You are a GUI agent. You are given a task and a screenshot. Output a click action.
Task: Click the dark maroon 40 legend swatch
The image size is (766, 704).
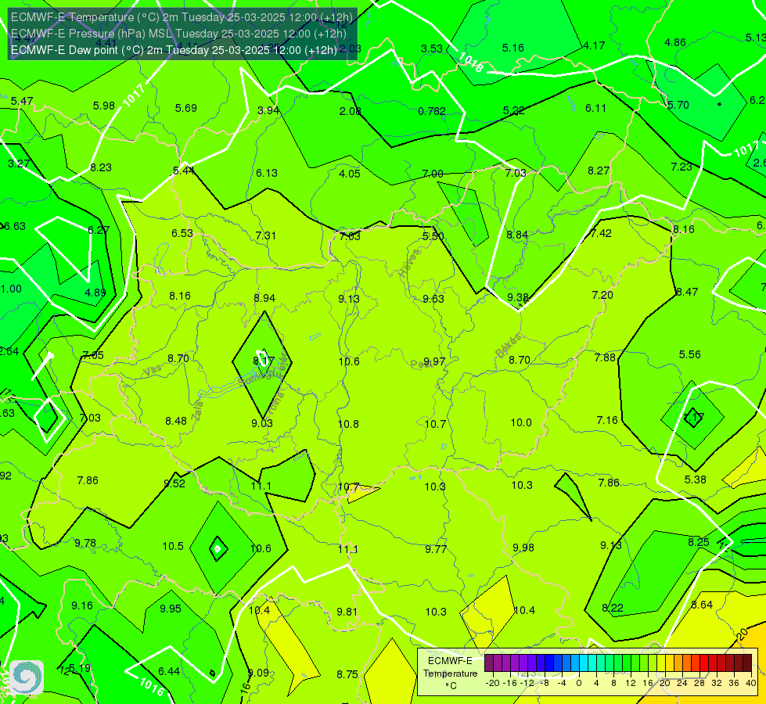click(747, 663)
